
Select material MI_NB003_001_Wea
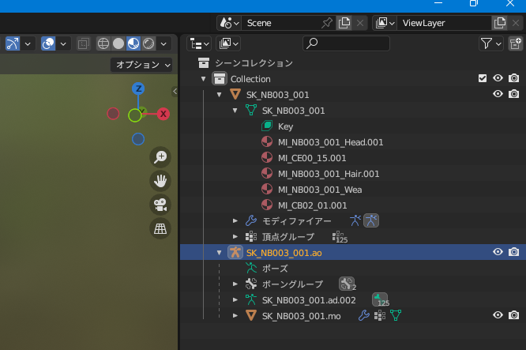320,190
